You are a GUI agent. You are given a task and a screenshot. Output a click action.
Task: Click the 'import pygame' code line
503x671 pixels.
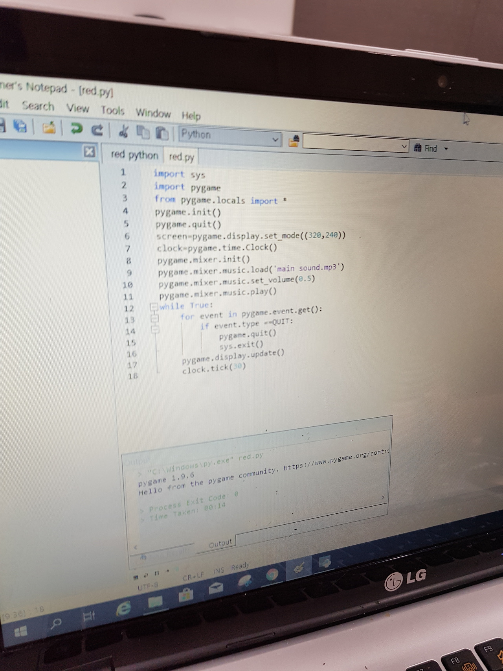pyautogui.click(x=187, y=187)
